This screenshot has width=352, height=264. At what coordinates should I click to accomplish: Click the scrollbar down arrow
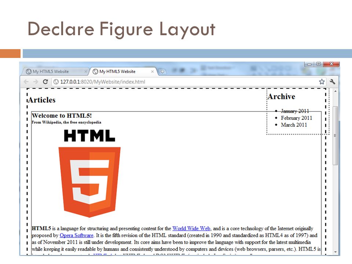[335, 252]
